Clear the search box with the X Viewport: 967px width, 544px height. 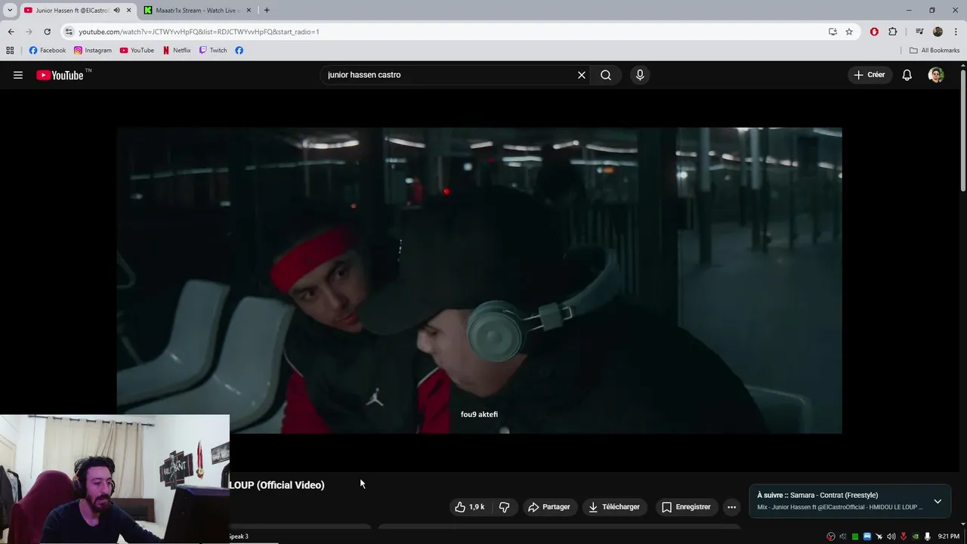pos(582,75)
